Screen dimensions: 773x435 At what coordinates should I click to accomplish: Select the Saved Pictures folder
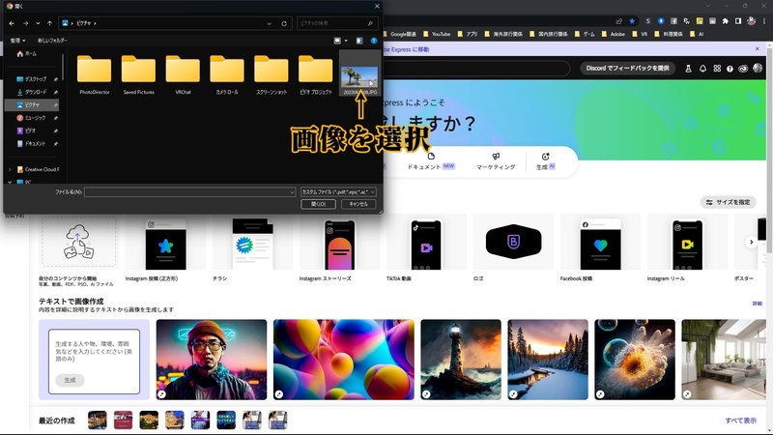coord(138,74)
